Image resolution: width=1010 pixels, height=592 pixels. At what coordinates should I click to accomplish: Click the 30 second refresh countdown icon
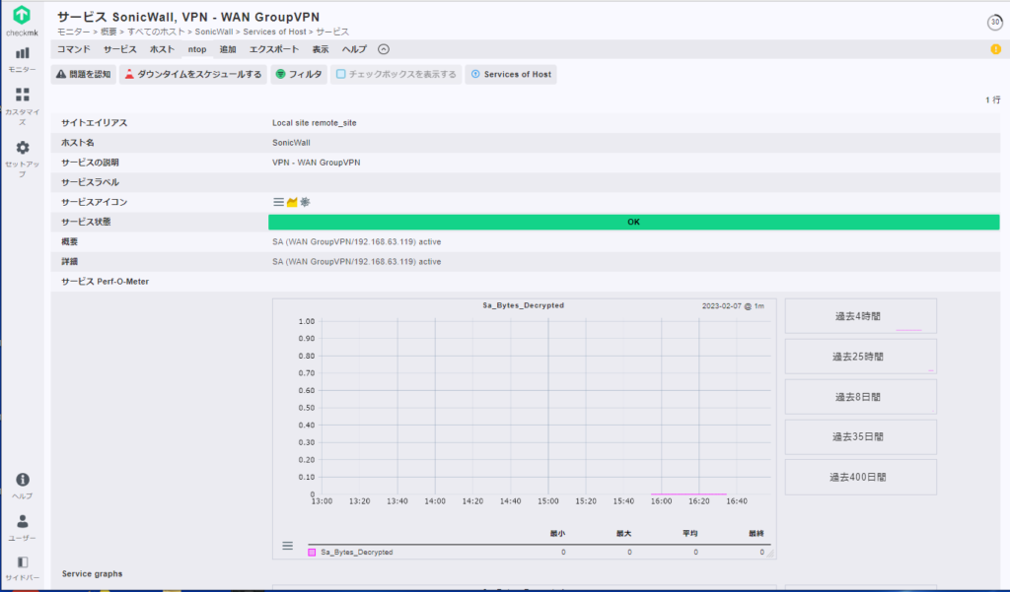point(994,22)
